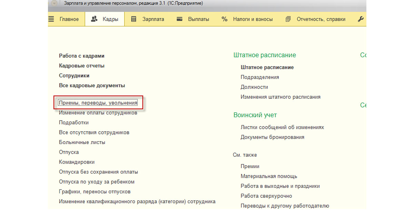Open Больничные листы

[82, 142]
